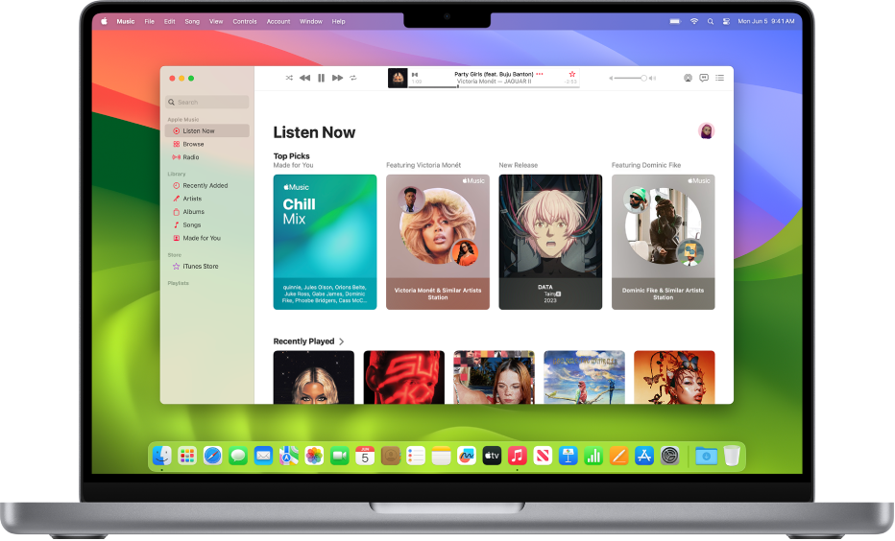
Task: Open Control Center in menu bar
Action: [x=727, y=21]
